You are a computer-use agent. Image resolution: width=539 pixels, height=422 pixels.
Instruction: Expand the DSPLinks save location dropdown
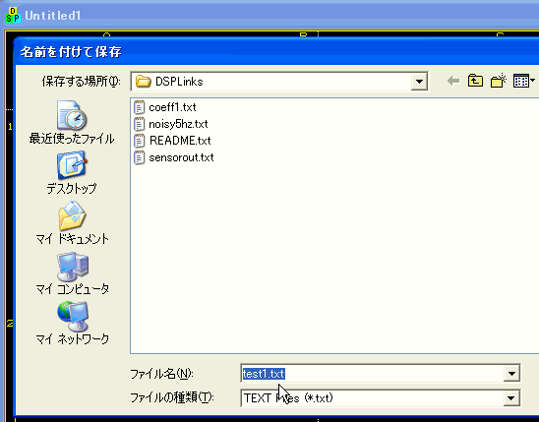pyautogui.click(x=419, y=82)
